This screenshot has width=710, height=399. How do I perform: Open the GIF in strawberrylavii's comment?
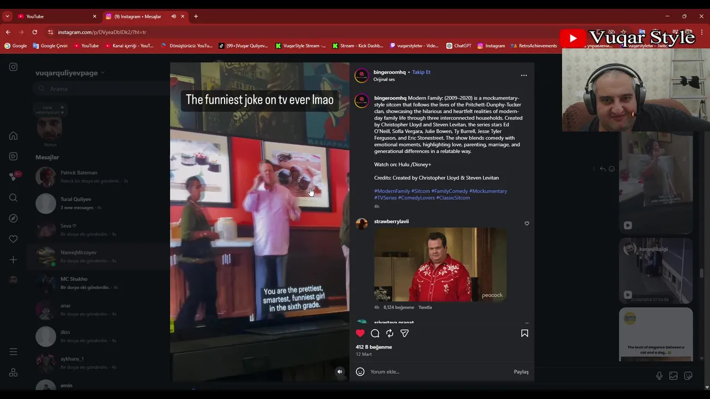[440, 264]
